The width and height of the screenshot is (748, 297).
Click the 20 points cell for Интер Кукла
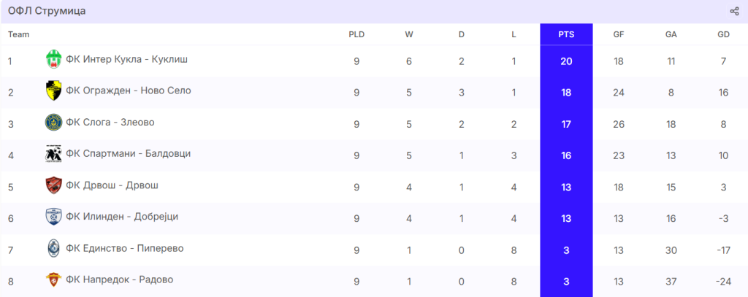(x=566, y=61)
